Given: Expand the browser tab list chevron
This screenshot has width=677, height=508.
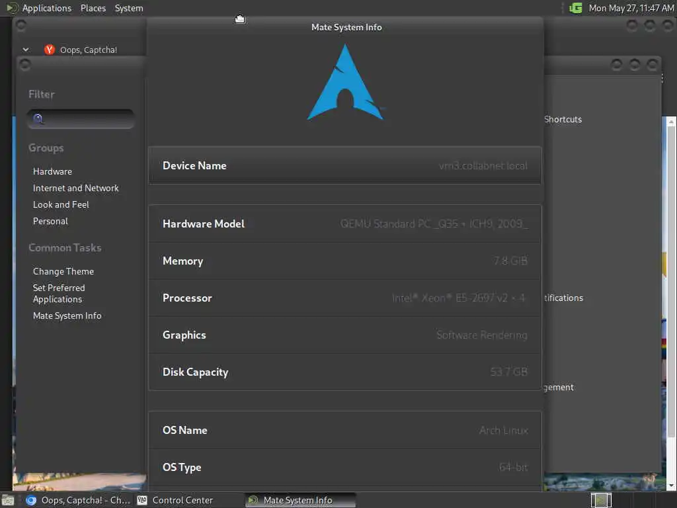Looking at the screenshot, I should tap(26, 50).
